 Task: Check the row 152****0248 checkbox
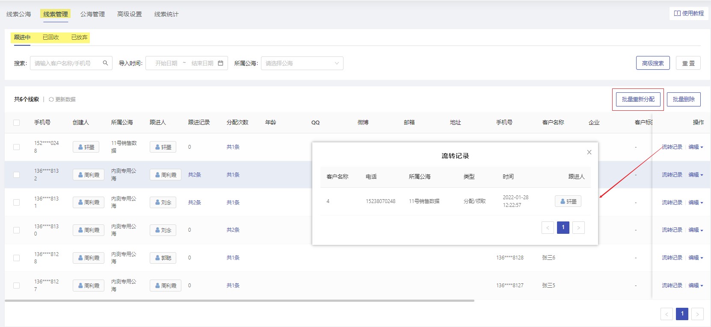point(16,147)
